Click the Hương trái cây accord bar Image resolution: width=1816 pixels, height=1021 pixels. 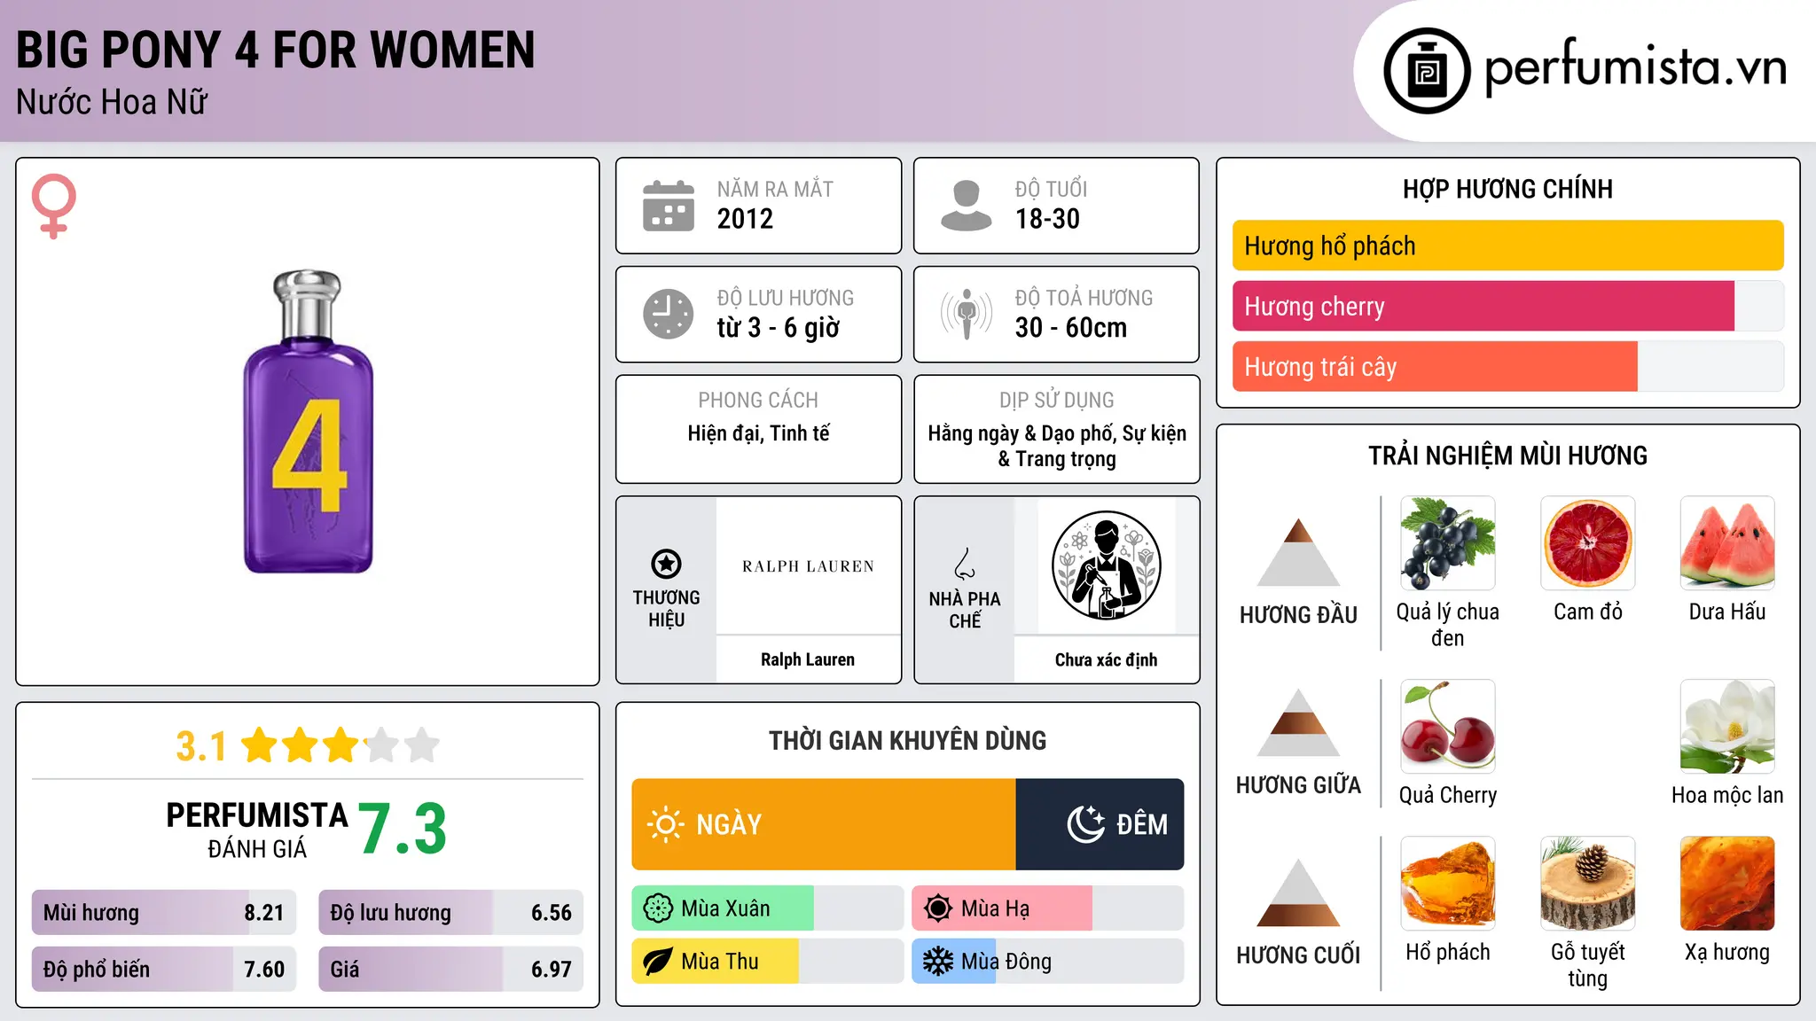click(1507, 366)
